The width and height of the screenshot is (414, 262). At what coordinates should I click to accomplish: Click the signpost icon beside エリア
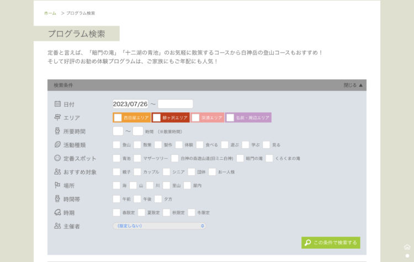[x=57, y=118]
